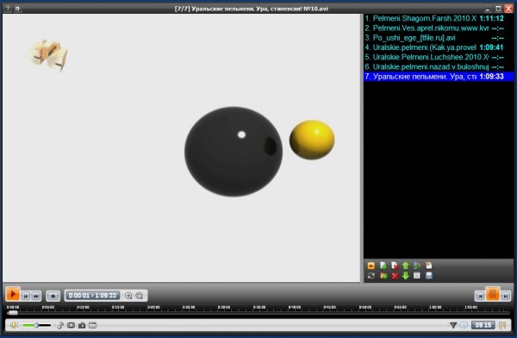Image resolution: width=517 pixels, height=338 pixels.
Task: Click the playlist report document icon
Action: [x=428, y=266]
